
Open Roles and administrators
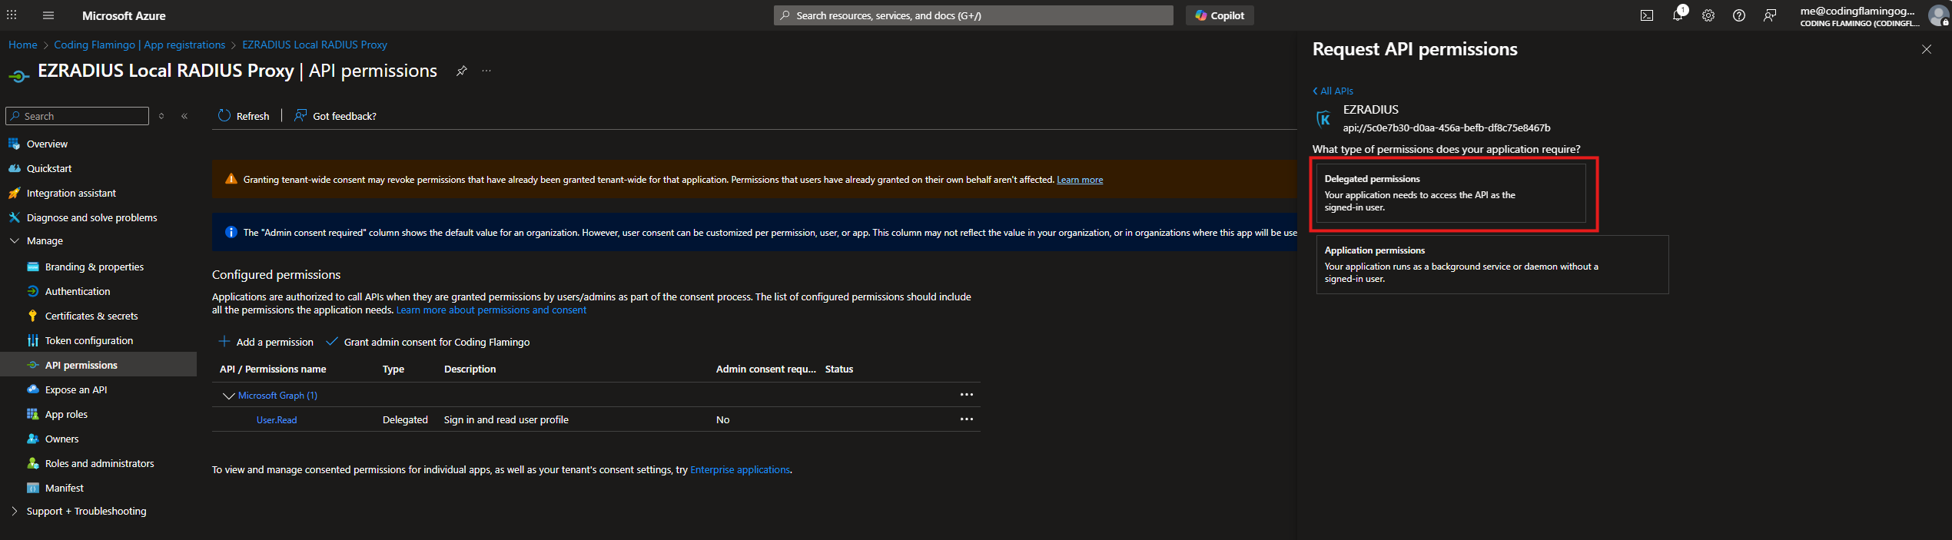pos(98,463)
